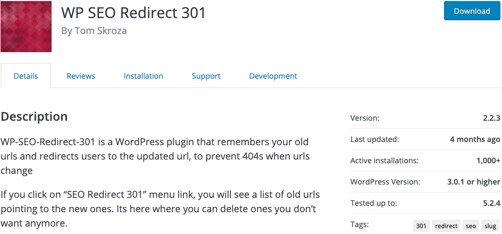
Task: Choose the slug tag
Action: [490, 226]
